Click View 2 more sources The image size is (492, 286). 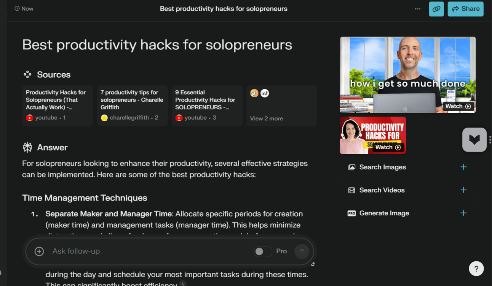click(x=282, y=106)
